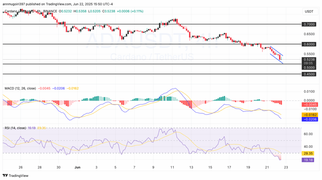Click the blue -0.0206 MACD axis label

click(310, 119)
